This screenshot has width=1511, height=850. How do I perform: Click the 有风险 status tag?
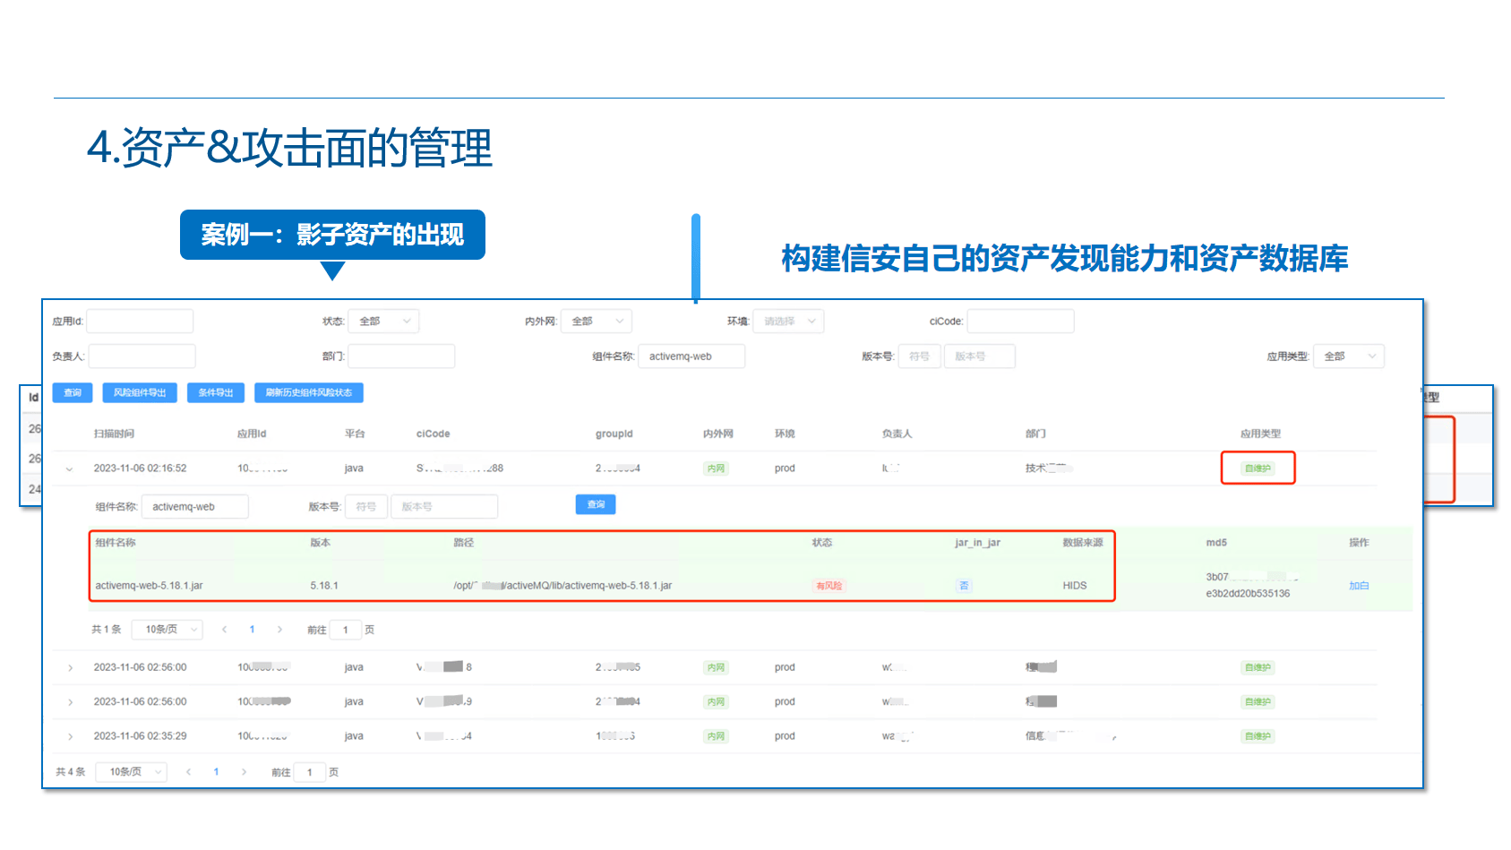(828, 585)
